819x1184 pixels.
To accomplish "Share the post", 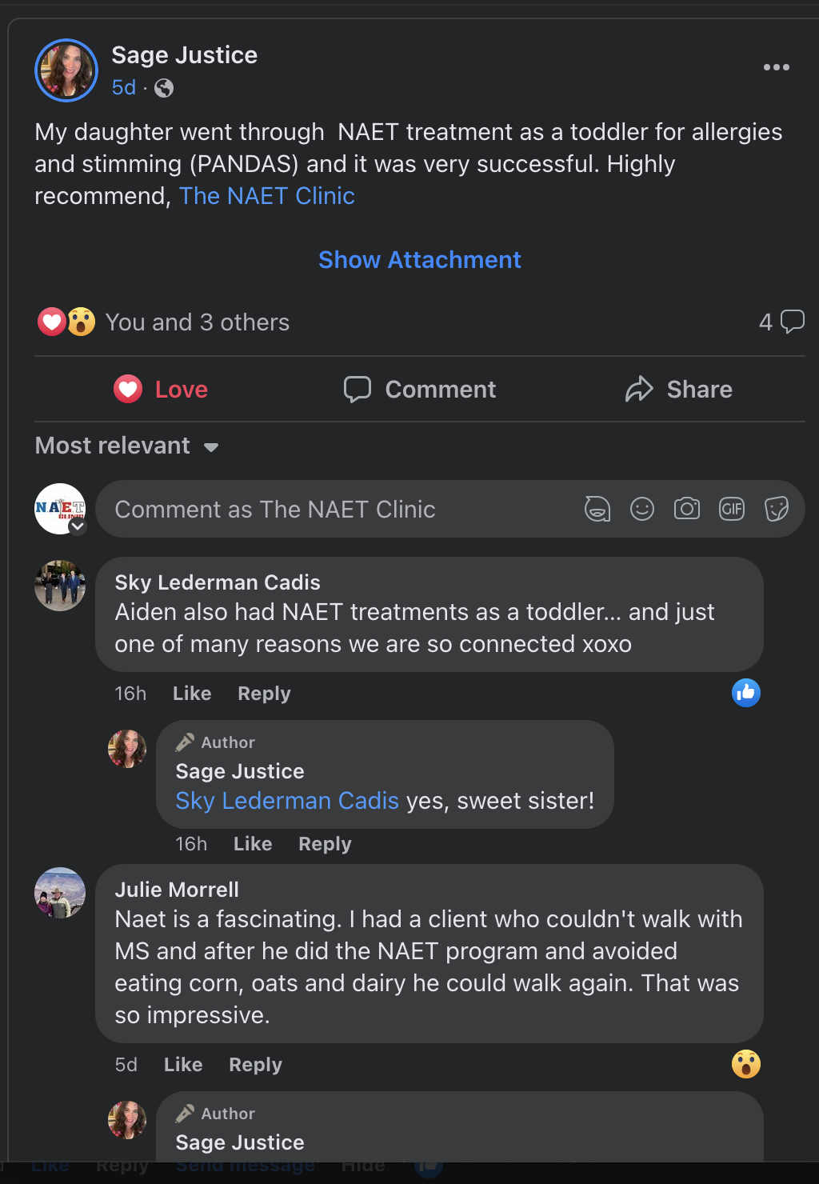I will tap(679, 390).
